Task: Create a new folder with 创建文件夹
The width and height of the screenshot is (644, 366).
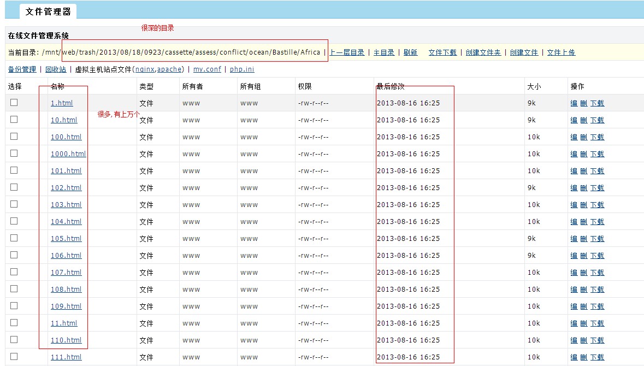Action: (x=483, y=52)
